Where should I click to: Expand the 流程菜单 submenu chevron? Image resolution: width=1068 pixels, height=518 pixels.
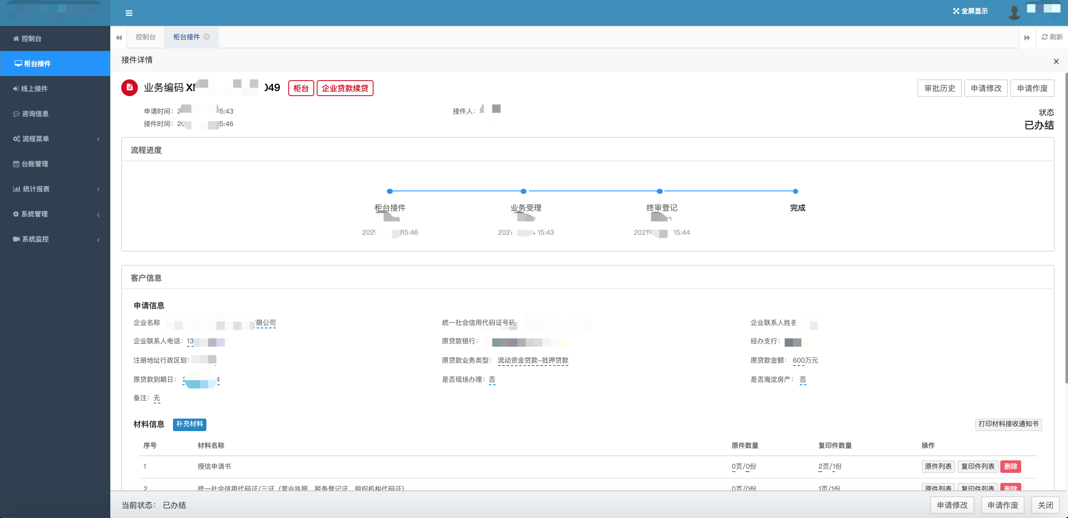pyautogui.click(x=99, y=139)
